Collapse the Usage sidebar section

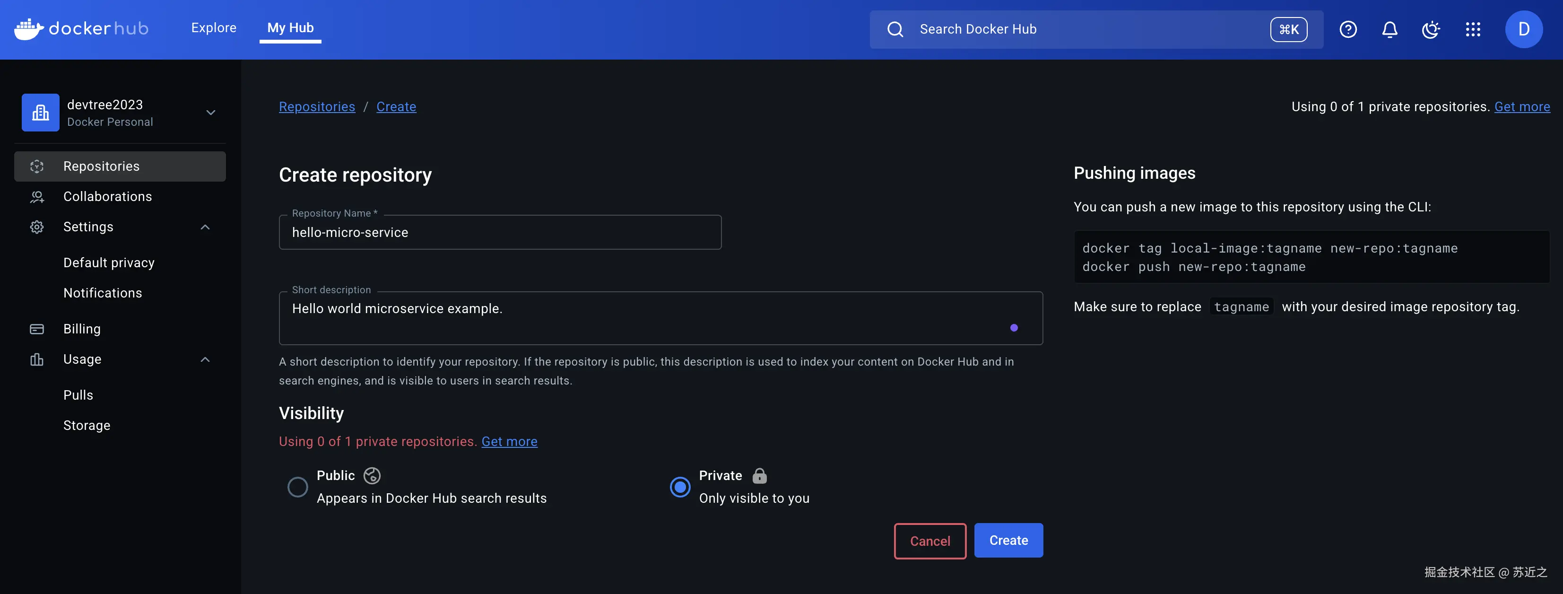tap(205, 359)
